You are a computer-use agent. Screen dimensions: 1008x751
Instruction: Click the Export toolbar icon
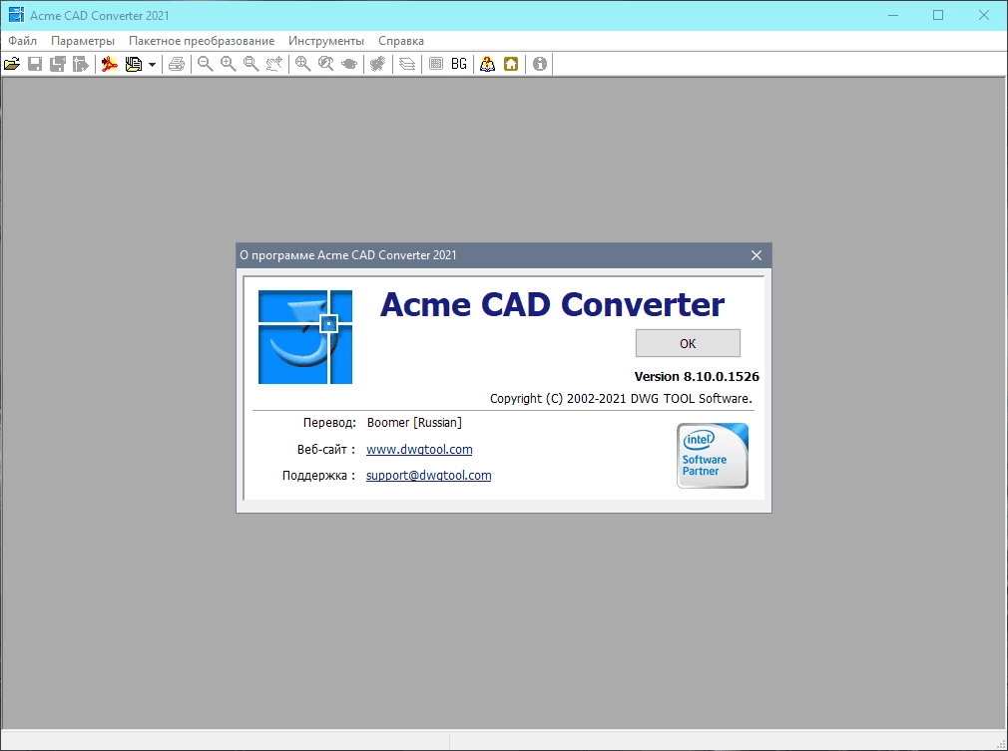pyautogui.click(x=81, y=64)
